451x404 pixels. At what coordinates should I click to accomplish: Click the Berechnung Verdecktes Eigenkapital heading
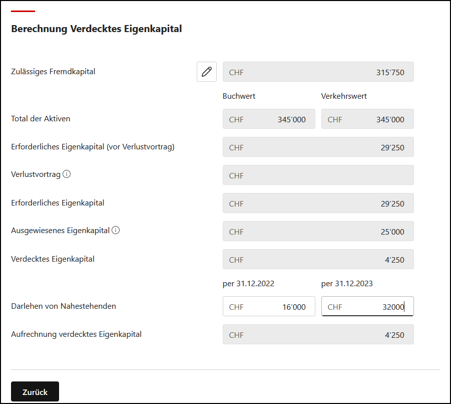click(x=96, y=29)
